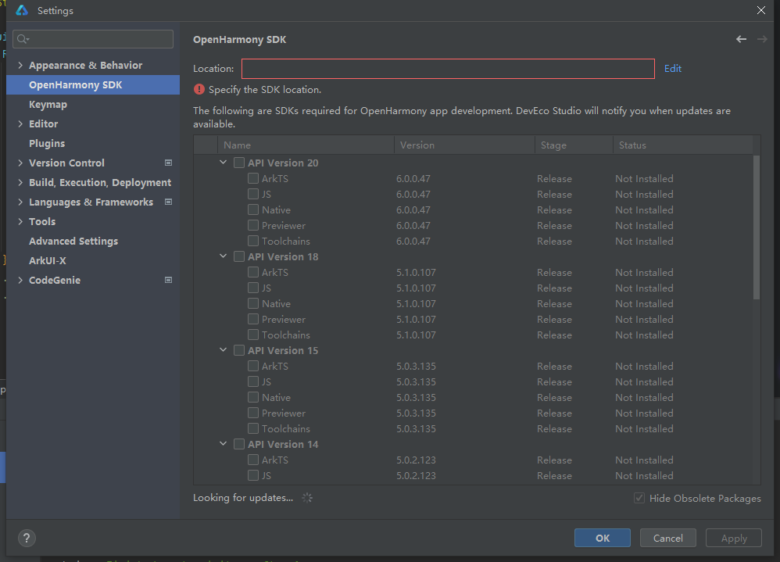Image resolution: width=780 pixels, height=562 pixels.
Task: Click the project-level icon beside CodeGenie
Action: pos(169,280)
